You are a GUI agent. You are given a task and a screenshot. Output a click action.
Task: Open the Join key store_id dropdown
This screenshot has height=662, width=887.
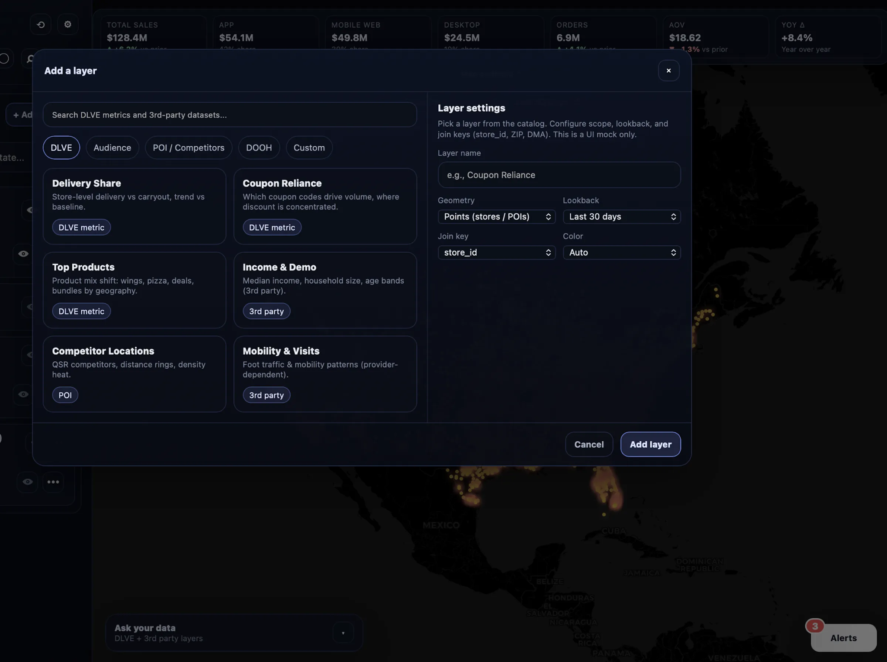tap(496, 252)
